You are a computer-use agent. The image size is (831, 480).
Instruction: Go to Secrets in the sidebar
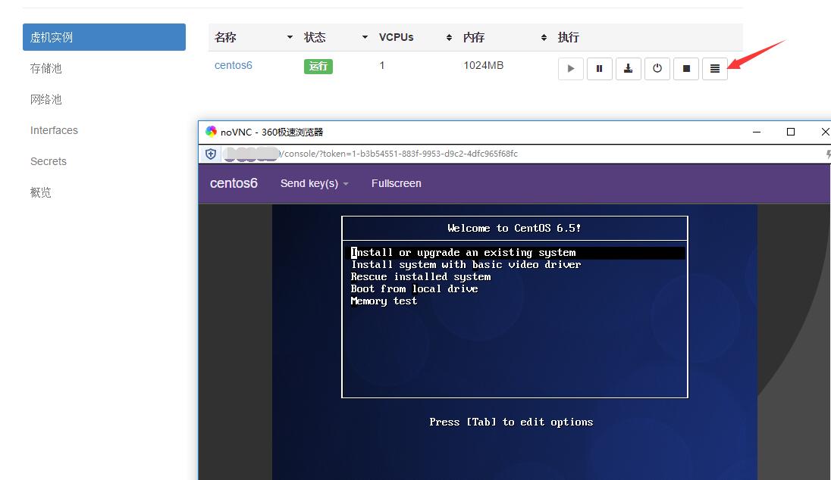tap(49, 161)
